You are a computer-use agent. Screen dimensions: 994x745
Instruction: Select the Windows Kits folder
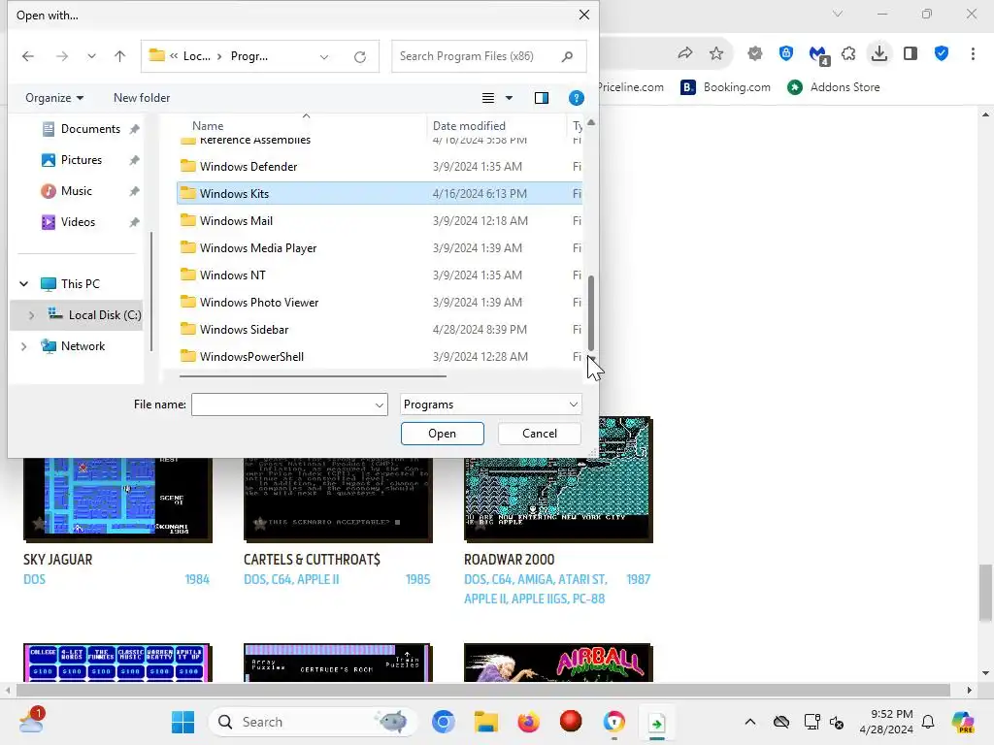tap(380, 193)
